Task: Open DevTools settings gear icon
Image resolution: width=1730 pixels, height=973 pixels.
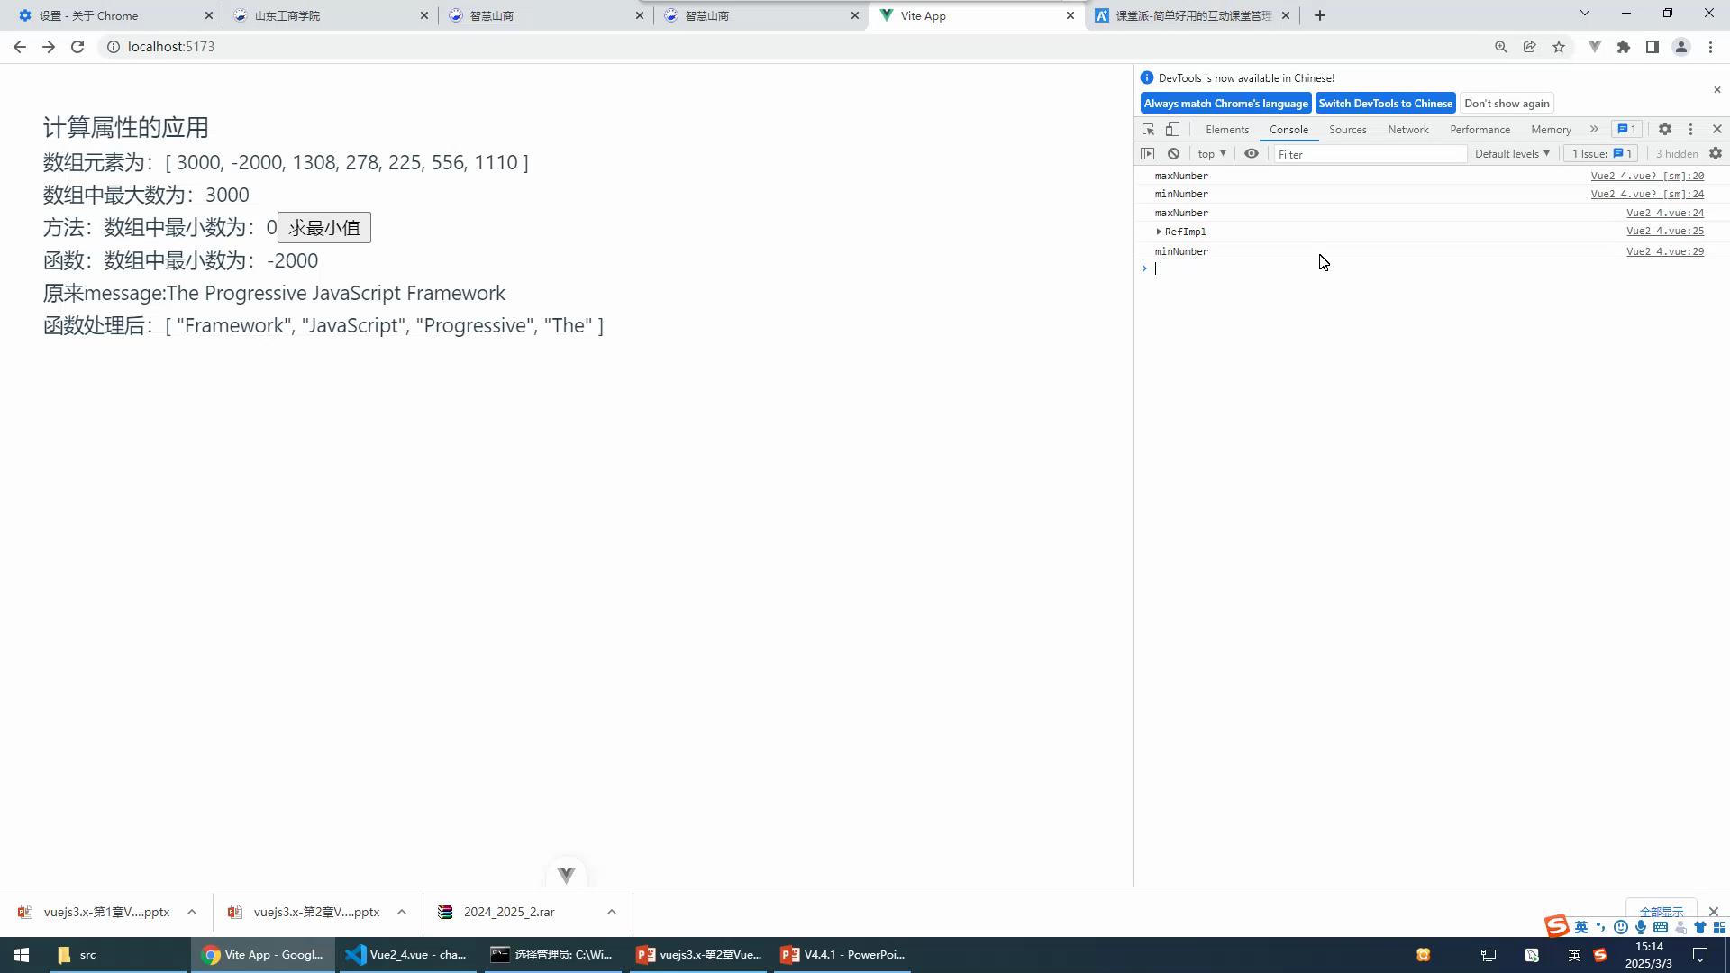Action: click(x=1665, y=130)
